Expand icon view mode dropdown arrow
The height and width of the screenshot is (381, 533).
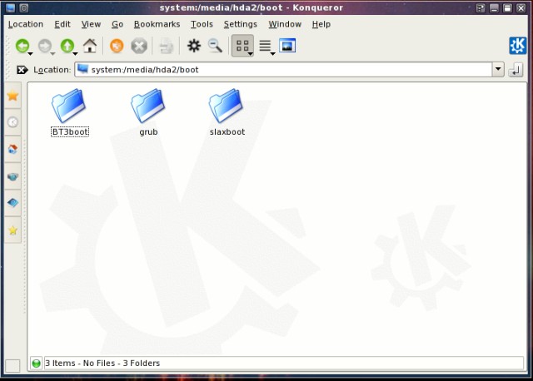point(250,53)
